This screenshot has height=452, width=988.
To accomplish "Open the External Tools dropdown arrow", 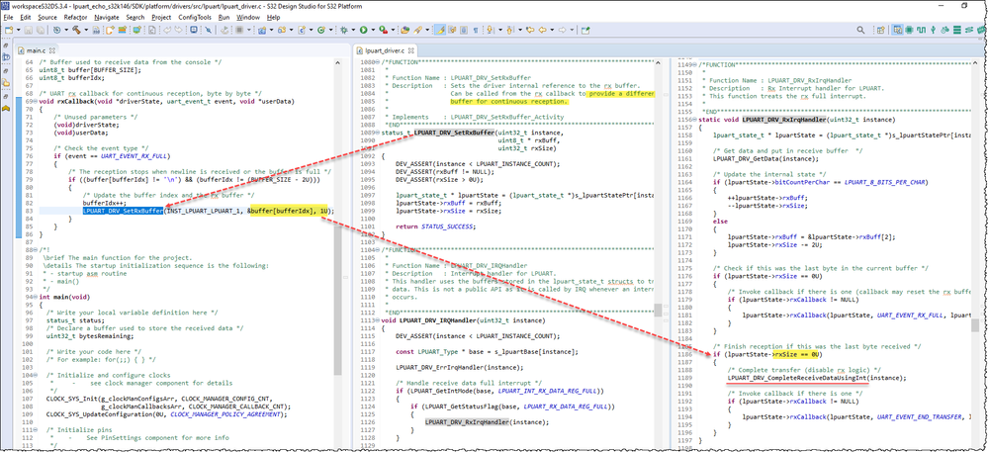I will point(394,30).
